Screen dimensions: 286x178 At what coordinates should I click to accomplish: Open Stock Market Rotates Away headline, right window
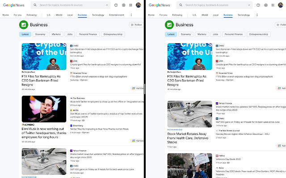tap(188, 138)
